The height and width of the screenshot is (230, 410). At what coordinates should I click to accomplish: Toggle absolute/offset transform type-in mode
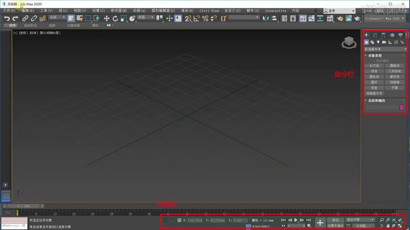pos(179,220)
